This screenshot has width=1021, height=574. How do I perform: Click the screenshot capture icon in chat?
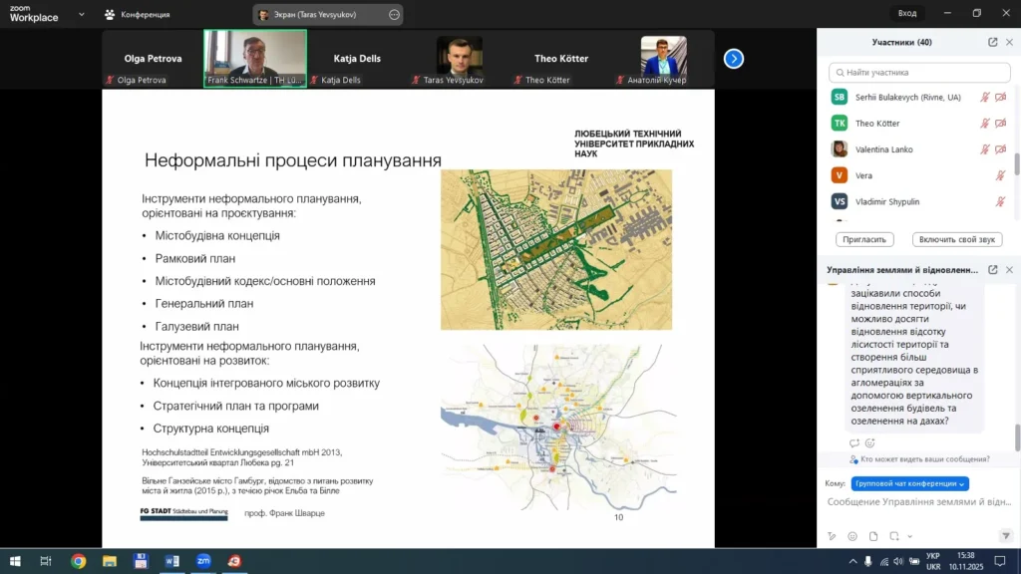coord(894,536)
